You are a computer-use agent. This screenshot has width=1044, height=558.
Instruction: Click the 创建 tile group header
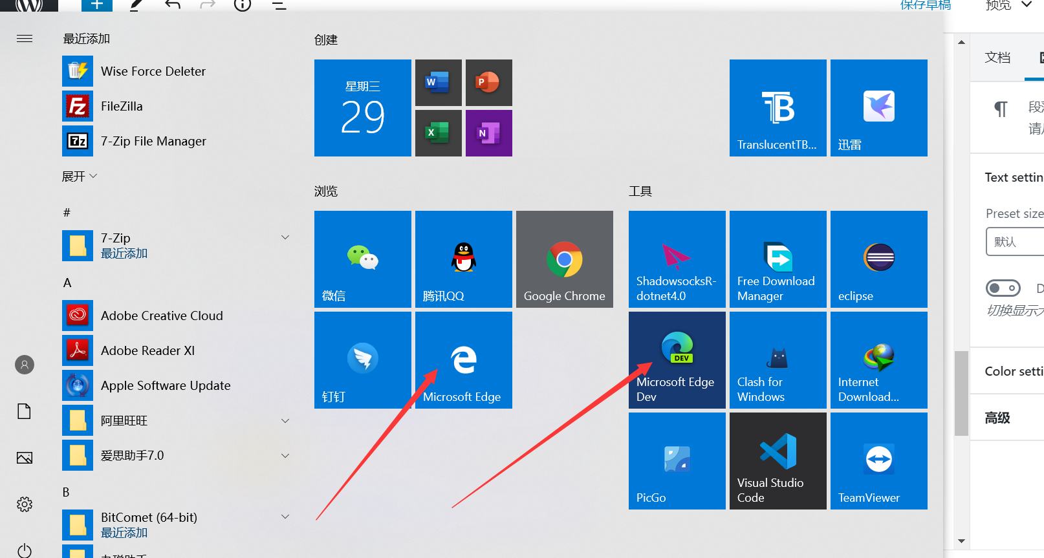326,40
